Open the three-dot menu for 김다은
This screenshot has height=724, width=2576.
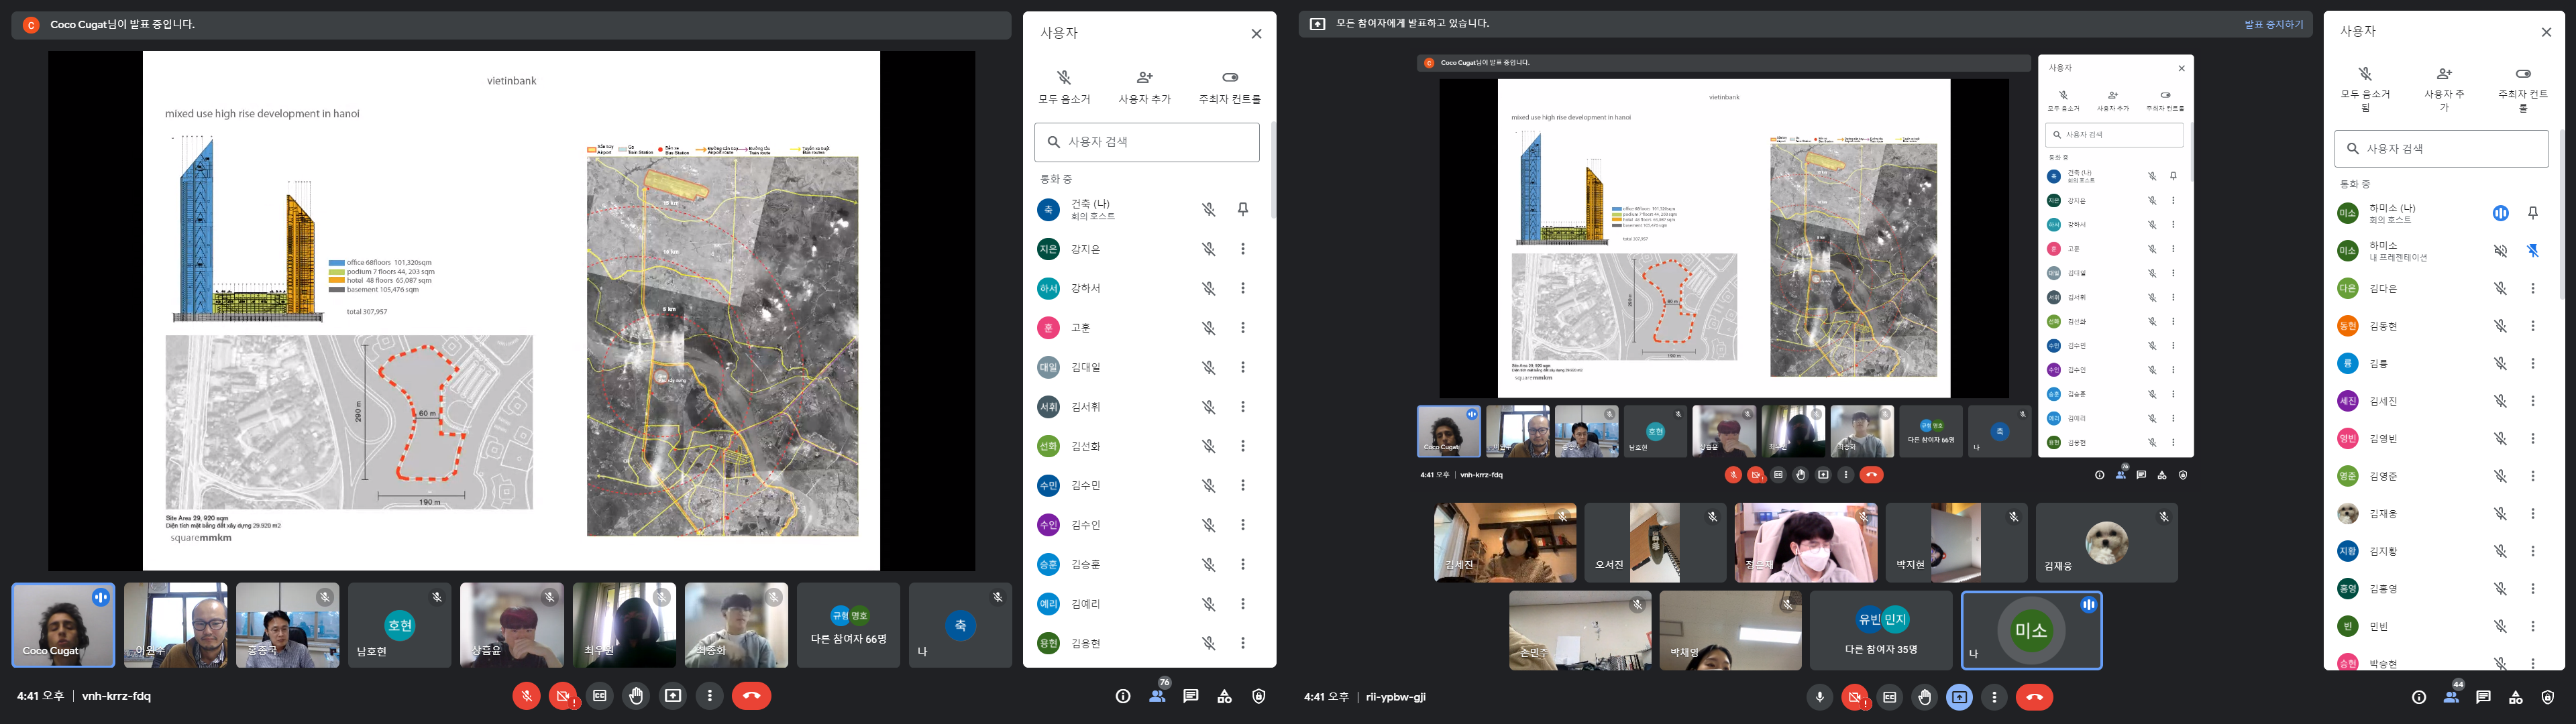tap(2532, 288)
